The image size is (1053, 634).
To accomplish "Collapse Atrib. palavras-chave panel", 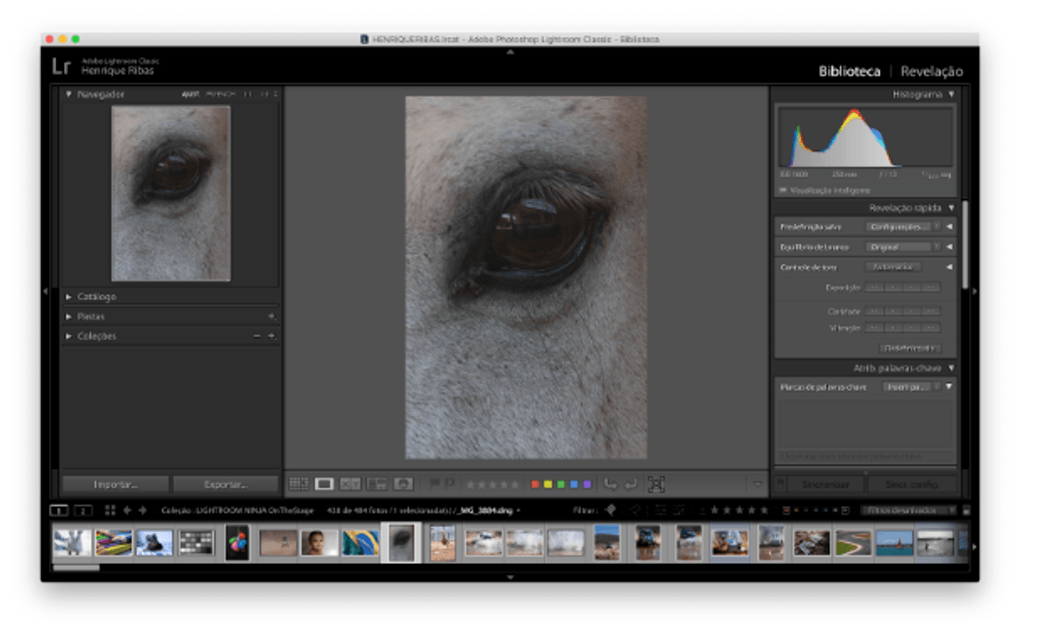I will (x=951, y=368).
